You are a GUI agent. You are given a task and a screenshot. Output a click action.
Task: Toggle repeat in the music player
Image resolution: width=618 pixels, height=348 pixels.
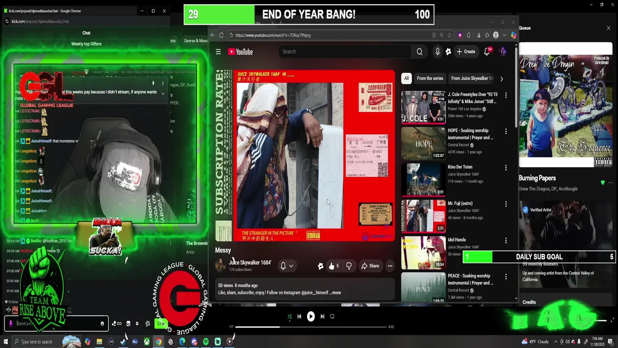332,317
